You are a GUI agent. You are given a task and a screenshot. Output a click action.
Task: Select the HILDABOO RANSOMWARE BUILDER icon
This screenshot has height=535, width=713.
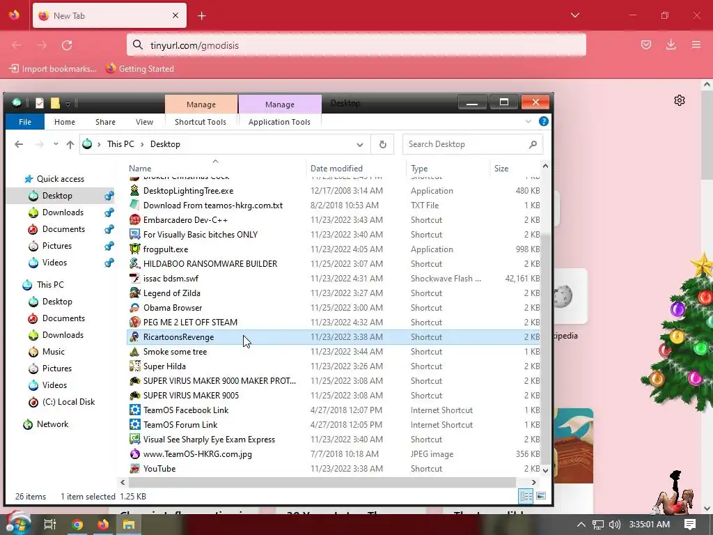tap(134, 263)
